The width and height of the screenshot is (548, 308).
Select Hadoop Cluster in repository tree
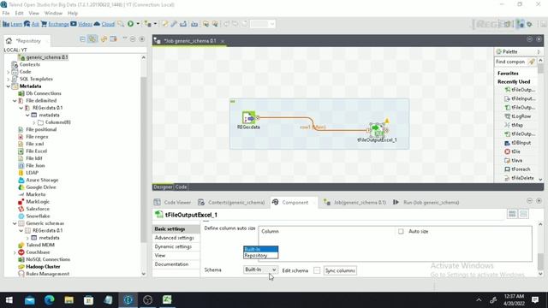(x=43, y=266)
